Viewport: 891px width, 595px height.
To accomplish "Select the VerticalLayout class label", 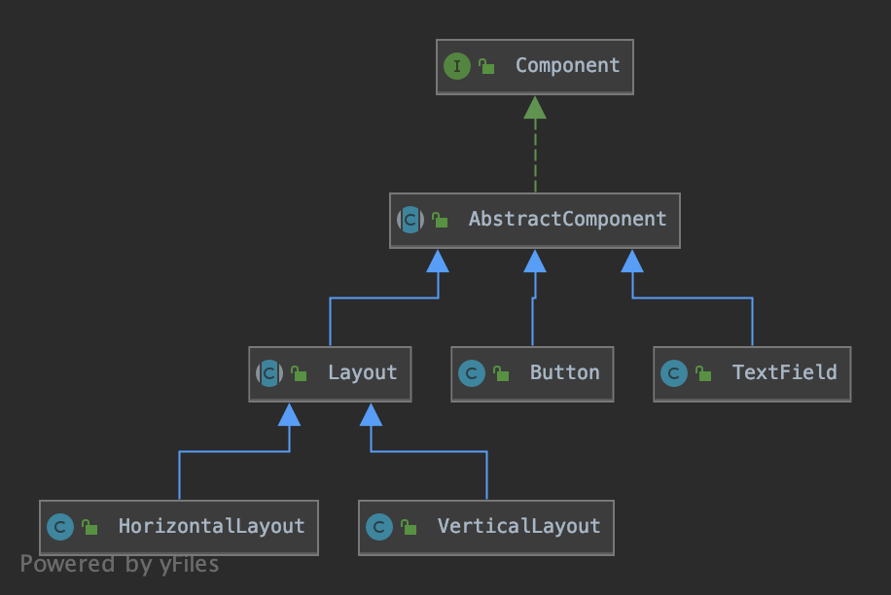I will pos(518,527).
